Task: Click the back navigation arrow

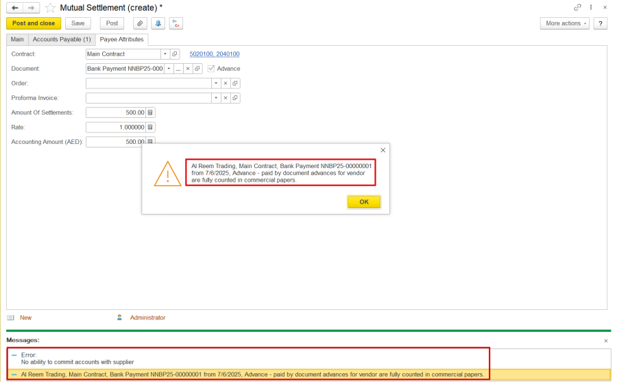Action: 15,8
